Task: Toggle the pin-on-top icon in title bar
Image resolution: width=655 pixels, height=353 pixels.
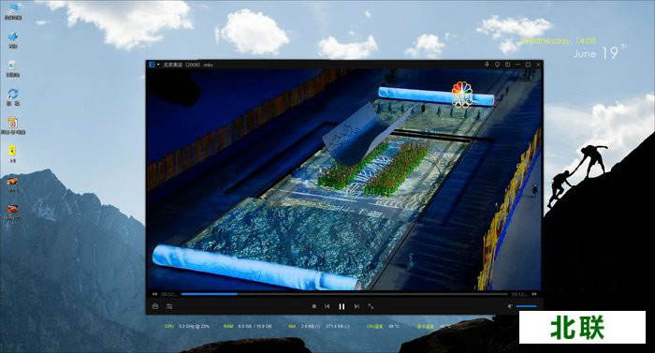Action: point(487,65)
